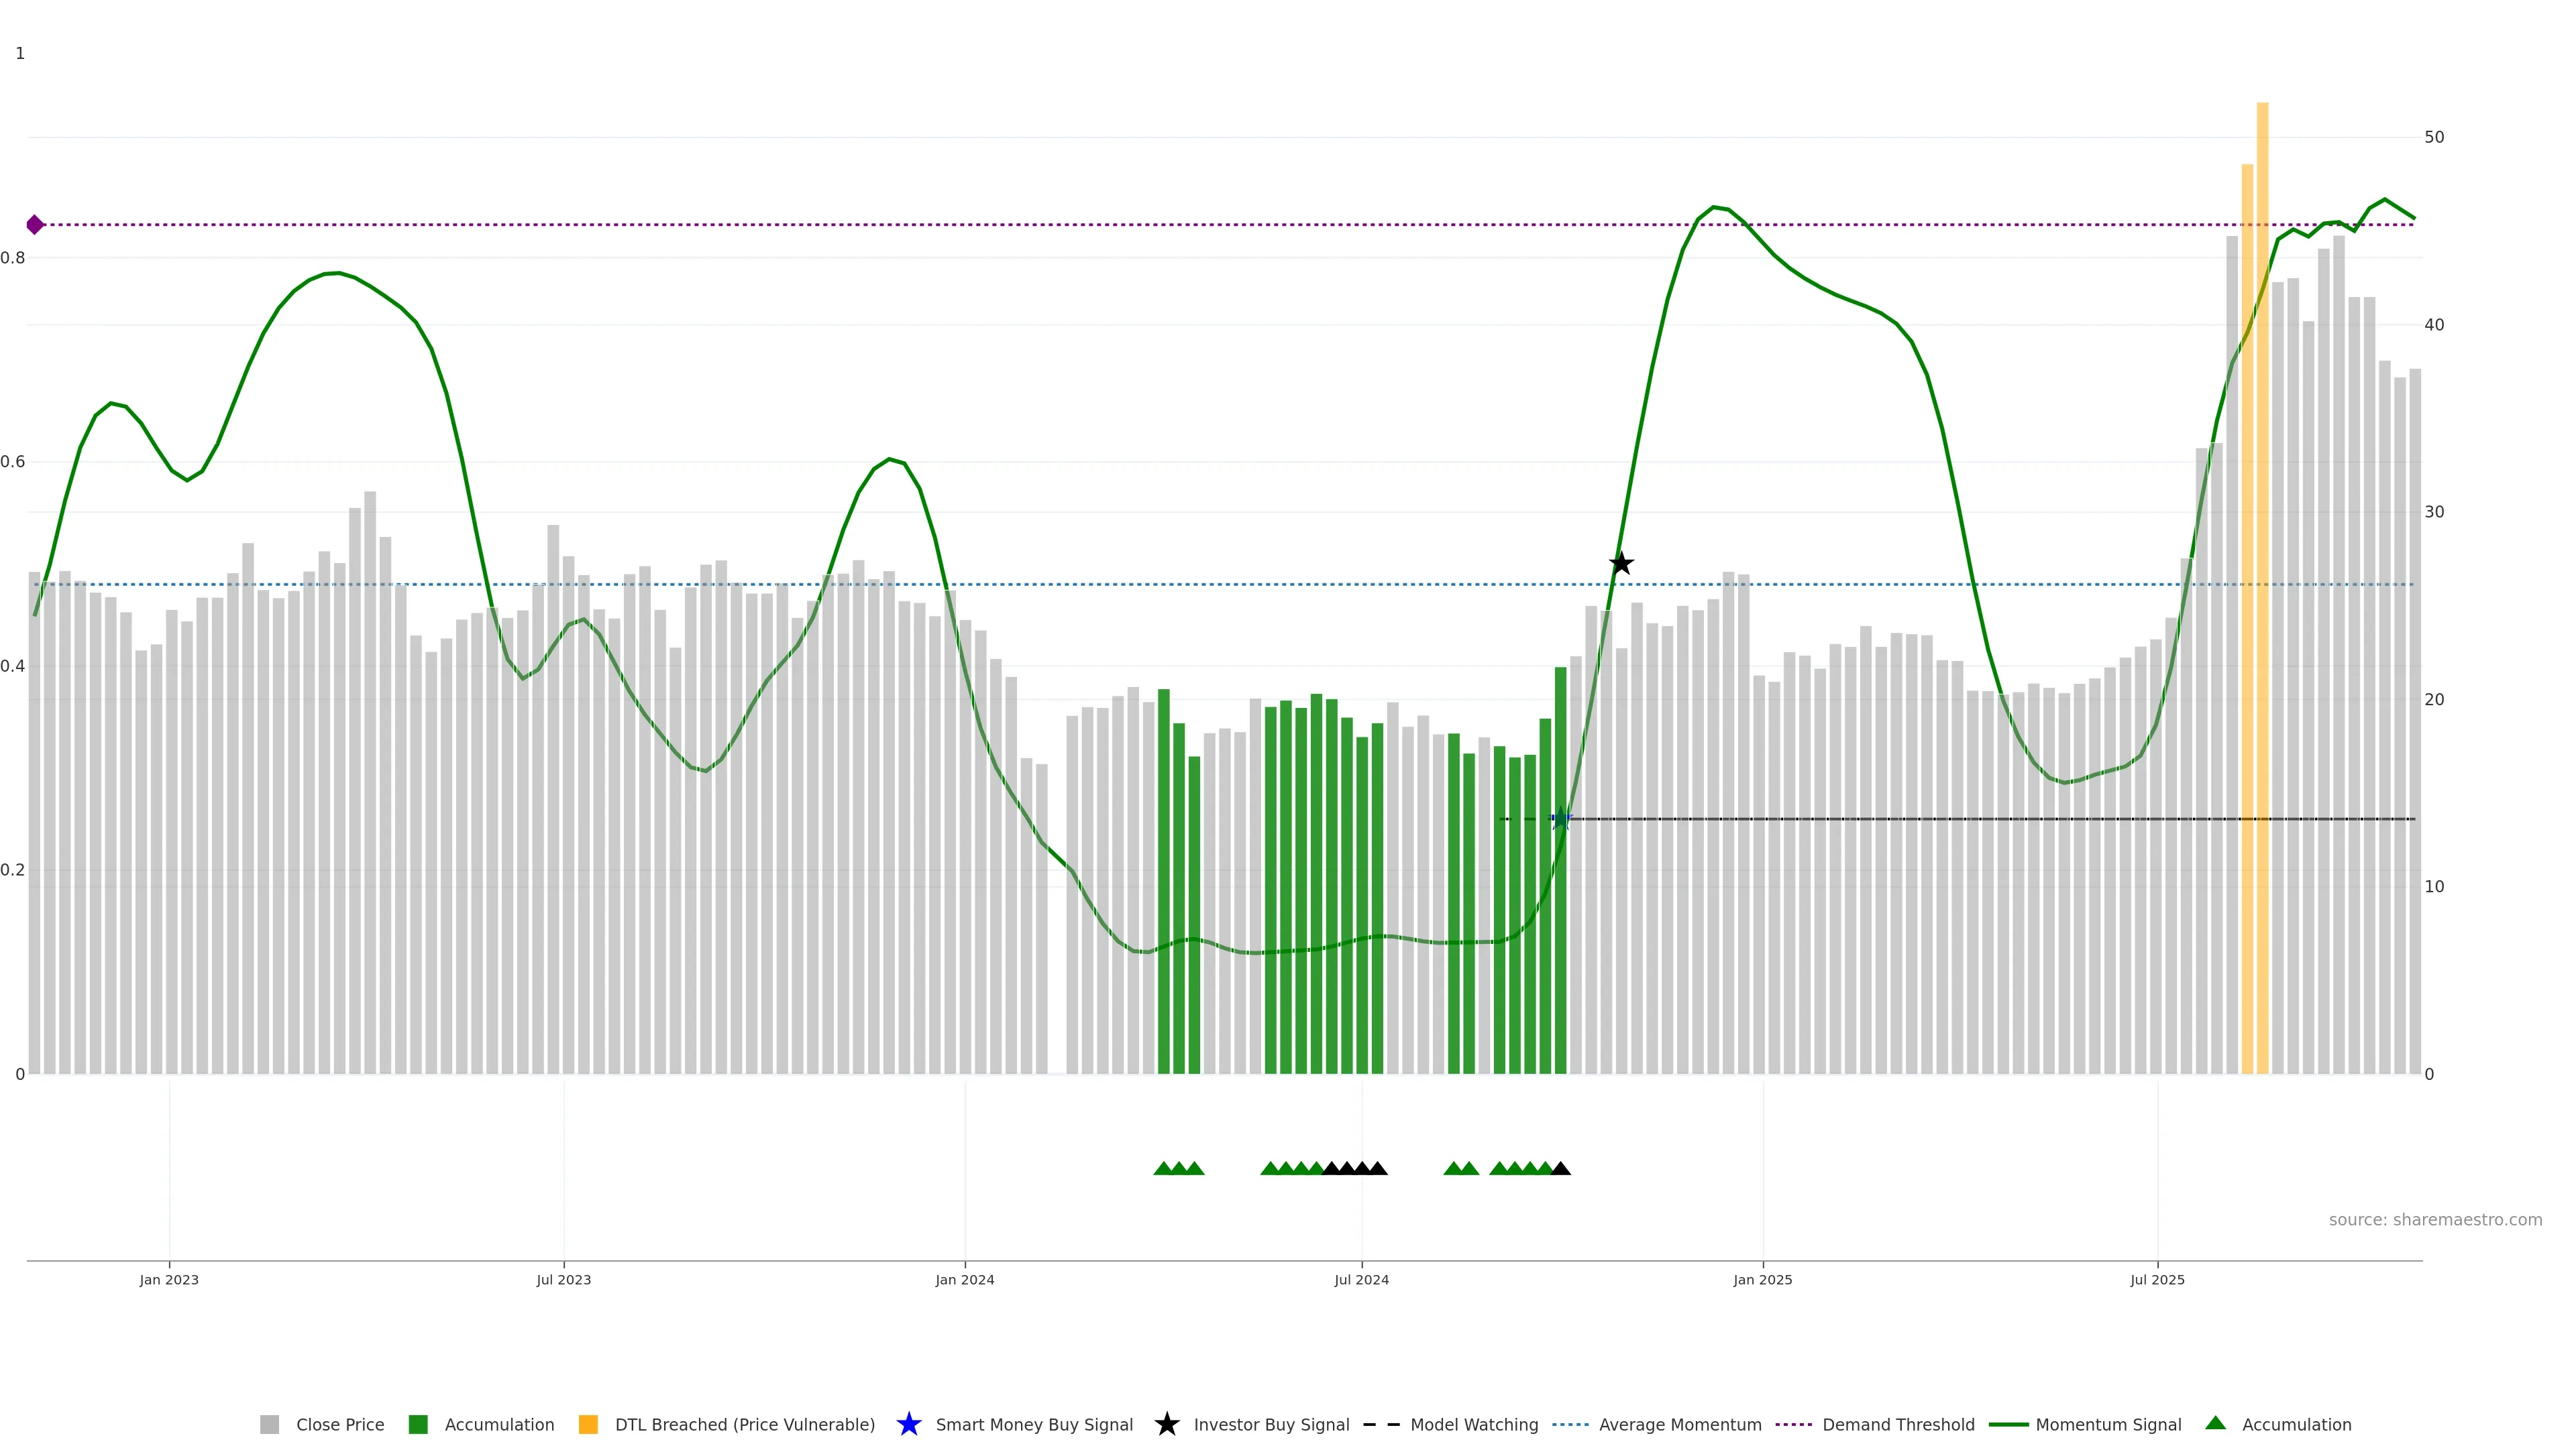Click the black Investor Buy Signal star on chart

pyautogui.click(x=1621, y=564)
